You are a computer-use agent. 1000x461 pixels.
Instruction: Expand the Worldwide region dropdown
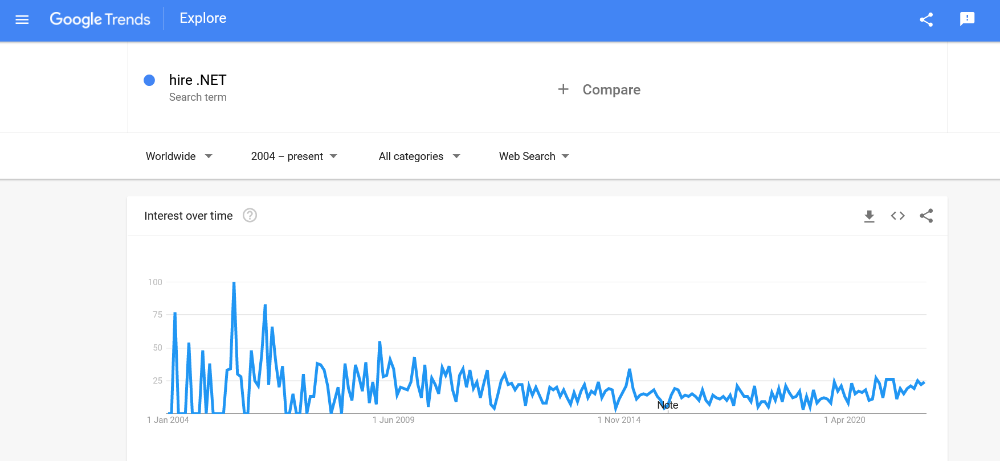click(179, 156)
